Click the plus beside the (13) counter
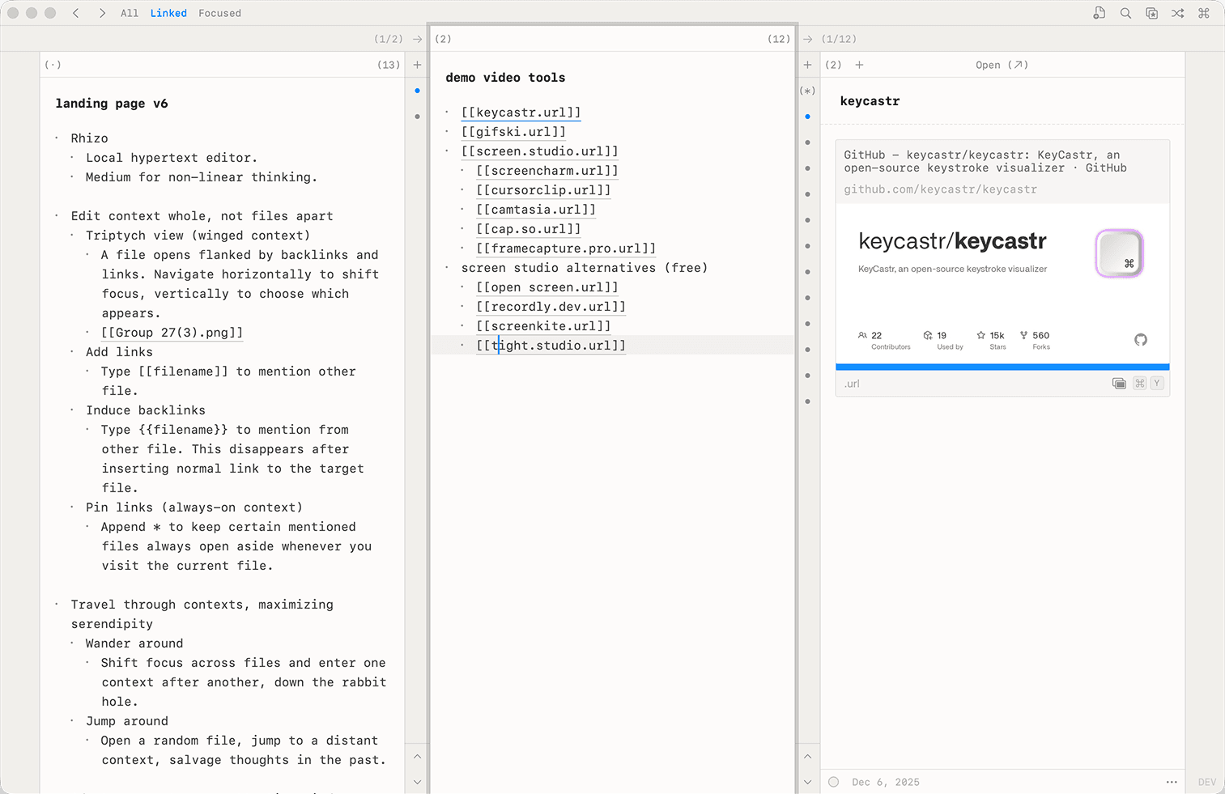Screen dimensions: 1225x794 click(x=417, y=65)
